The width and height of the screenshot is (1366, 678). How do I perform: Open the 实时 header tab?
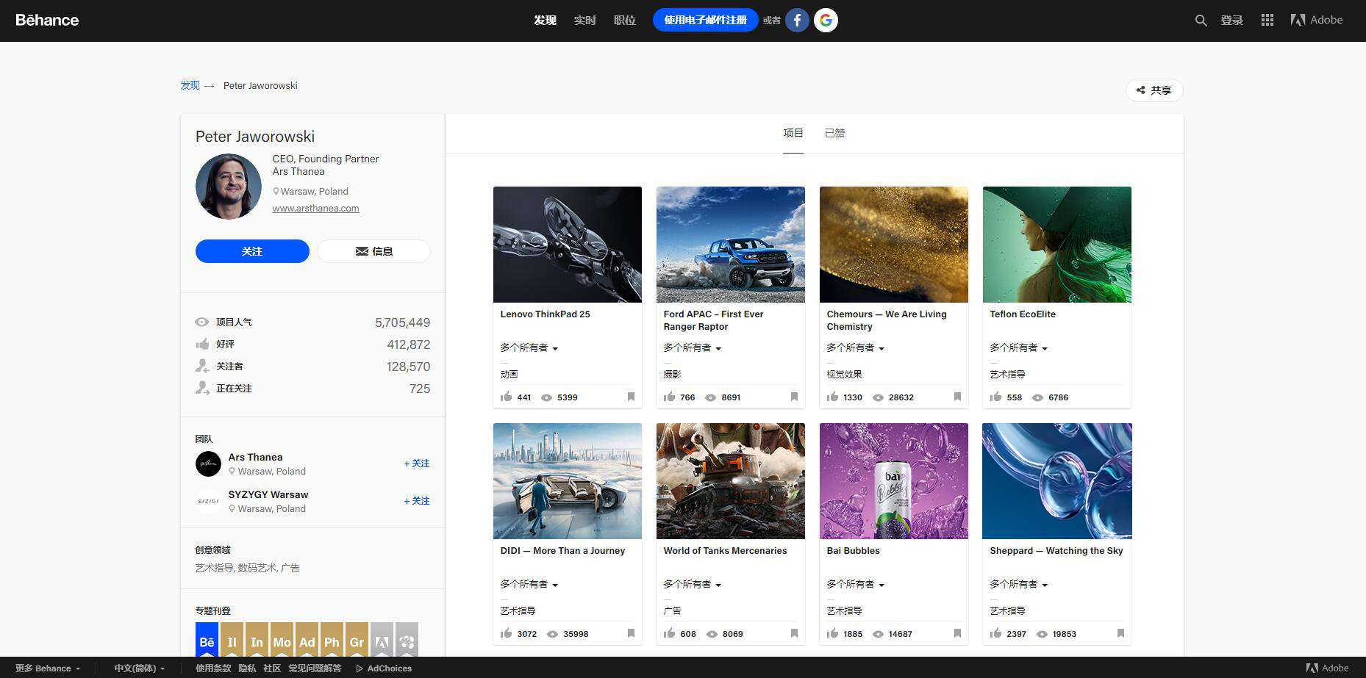pos(585,21)
